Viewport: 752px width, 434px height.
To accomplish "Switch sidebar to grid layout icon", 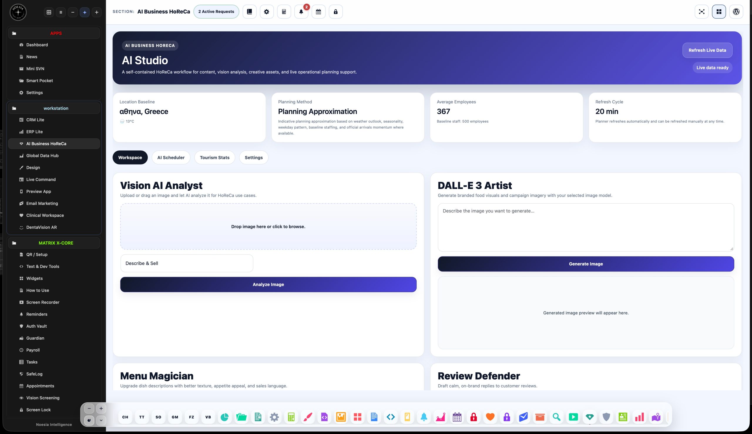I will click(49, 12).
